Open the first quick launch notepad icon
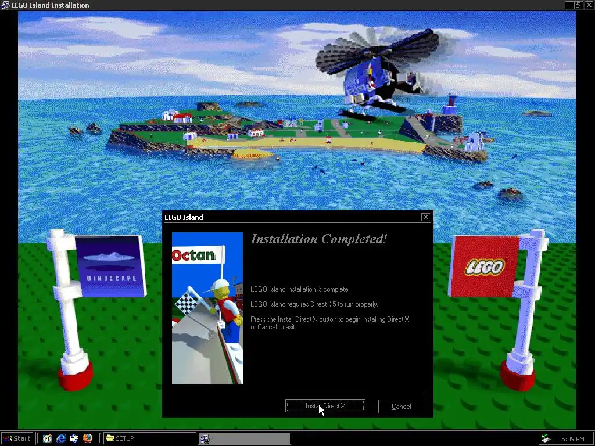 tap(47, 438)
